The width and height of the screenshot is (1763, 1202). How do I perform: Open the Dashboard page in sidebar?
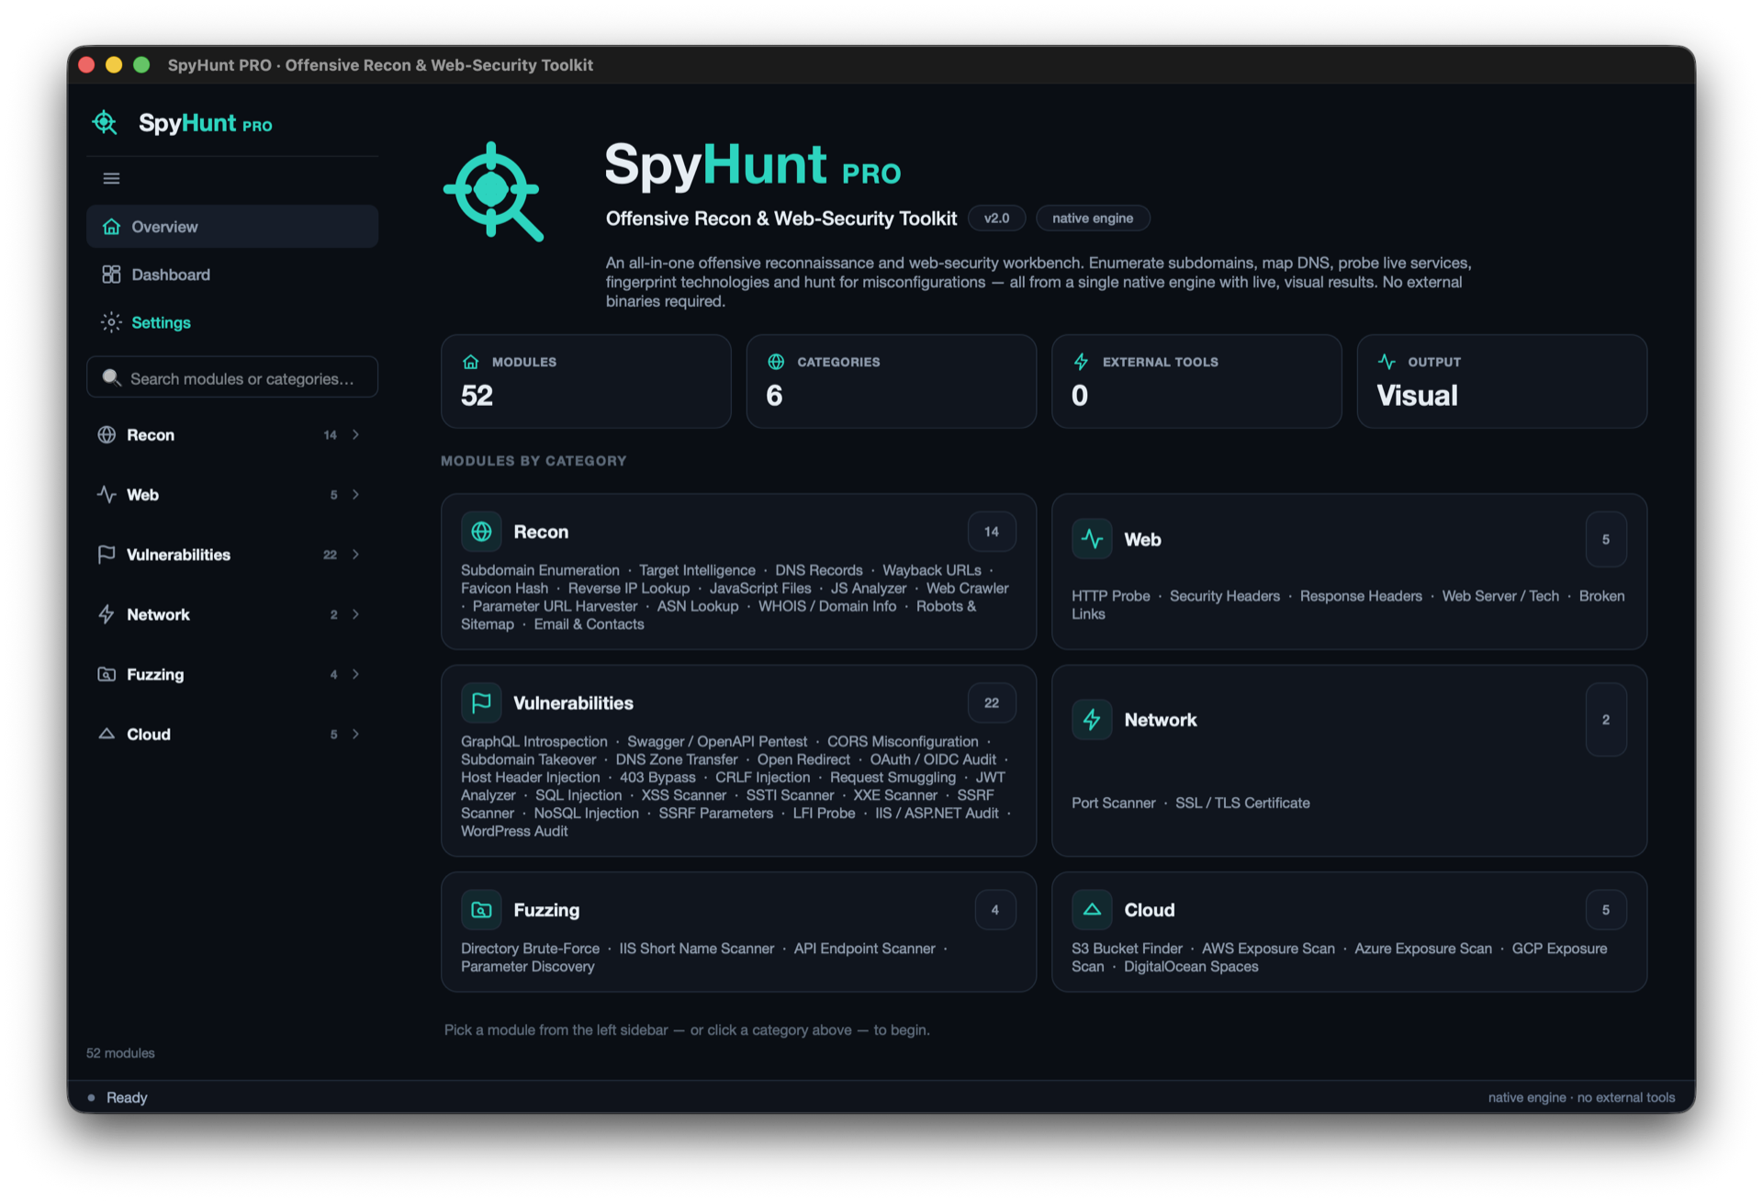tap(232, 274)
